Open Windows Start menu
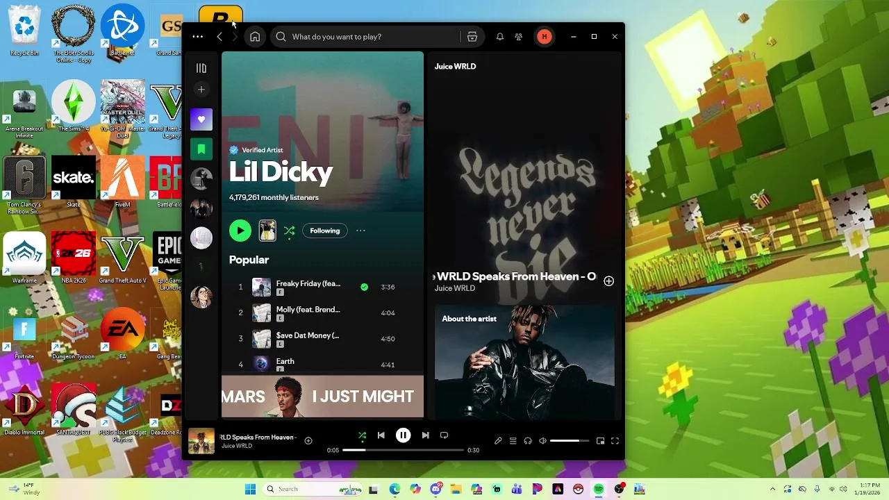This screenshot has height=500, width=889. [x=250, y=489]
